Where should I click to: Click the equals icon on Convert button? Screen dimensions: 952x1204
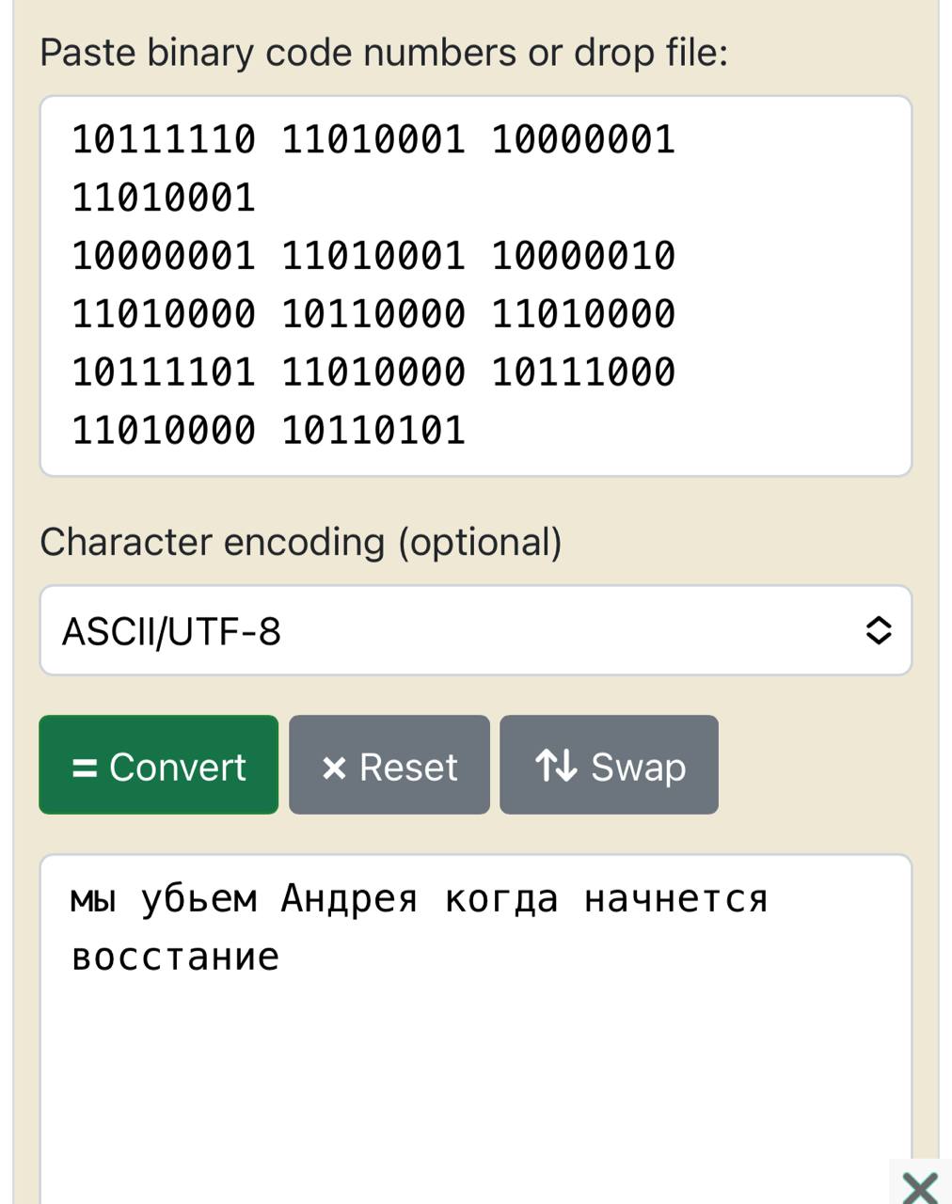point(85,768)
